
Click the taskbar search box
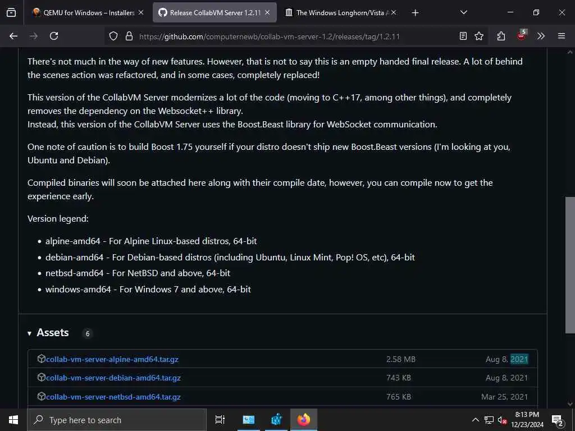117,420
